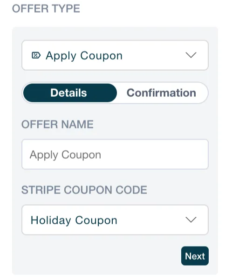232x280 pixels.
Task: Click the Next button
Action: point(195,256)
